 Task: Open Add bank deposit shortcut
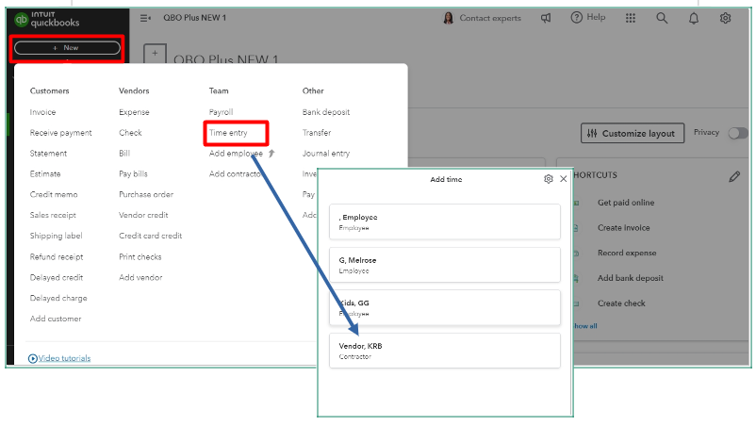(x=631, y=278)
